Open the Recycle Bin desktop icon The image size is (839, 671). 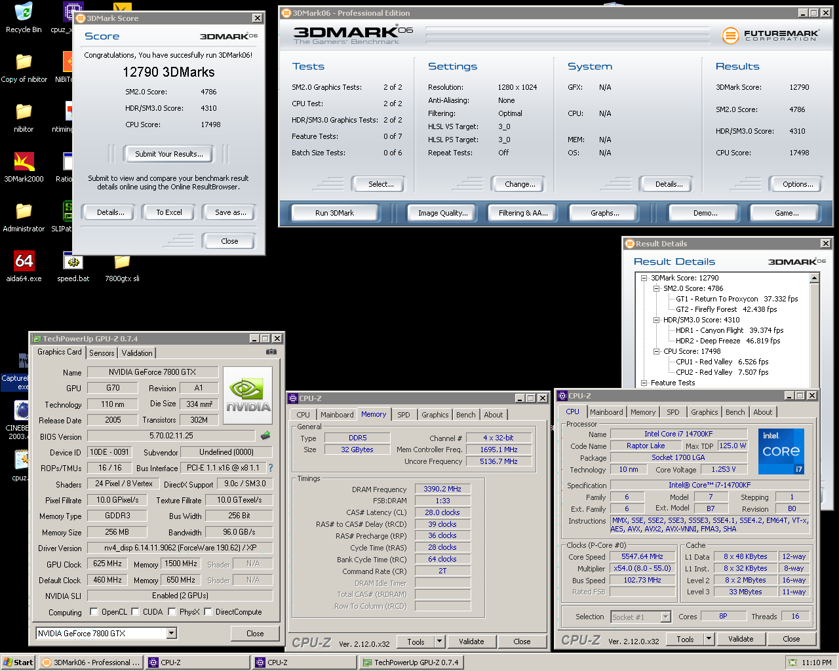click(x=24, y=18)
